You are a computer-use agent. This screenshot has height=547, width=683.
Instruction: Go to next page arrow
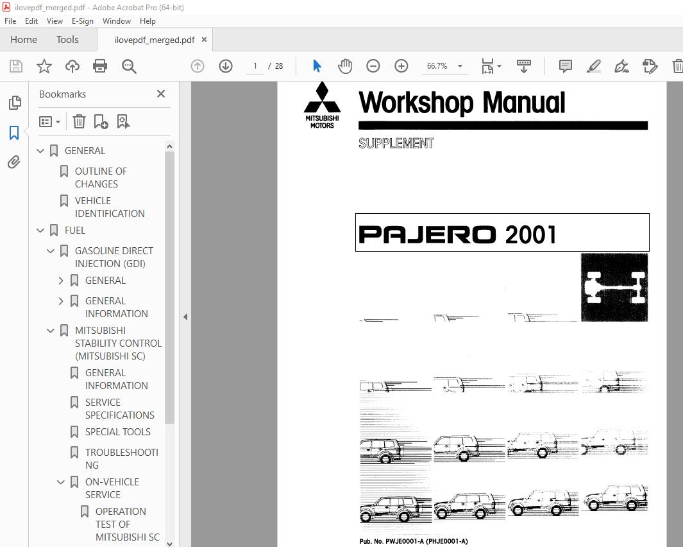click(x=226, y=66)
